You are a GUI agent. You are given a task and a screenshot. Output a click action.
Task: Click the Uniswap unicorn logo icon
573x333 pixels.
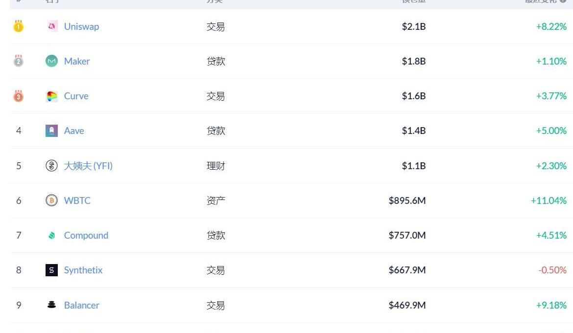[51, 26]
